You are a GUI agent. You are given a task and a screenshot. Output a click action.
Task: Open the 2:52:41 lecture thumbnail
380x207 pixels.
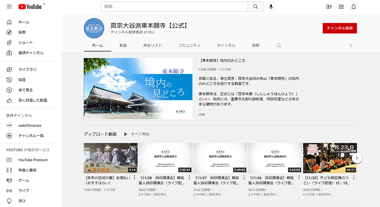click(166, 158)
